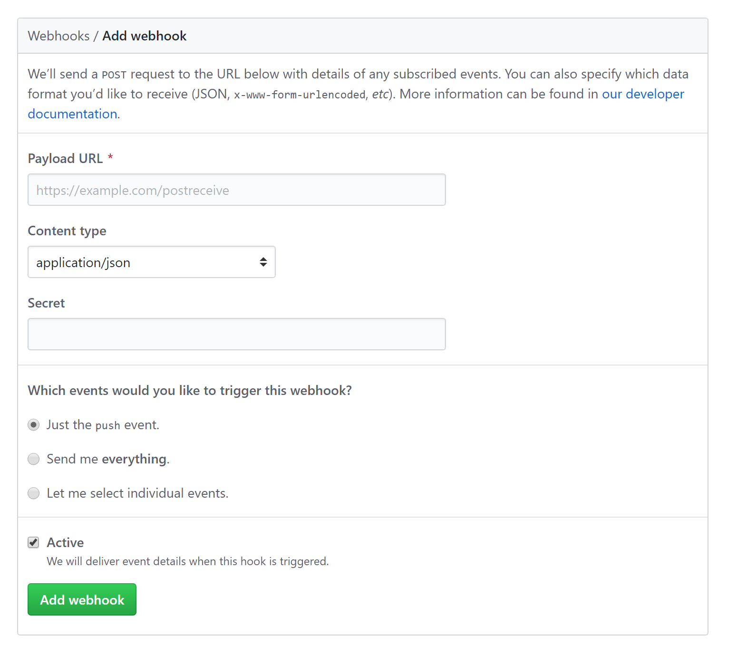This screenshot has width=737, height=664.
Task: Click the bold 'Active' label text
Action: pos(65,542)
